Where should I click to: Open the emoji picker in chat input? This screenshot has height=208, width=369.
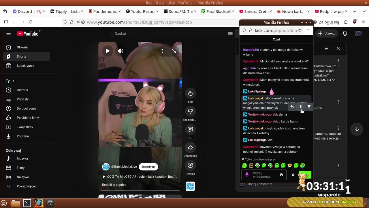[x=281, y=175]
